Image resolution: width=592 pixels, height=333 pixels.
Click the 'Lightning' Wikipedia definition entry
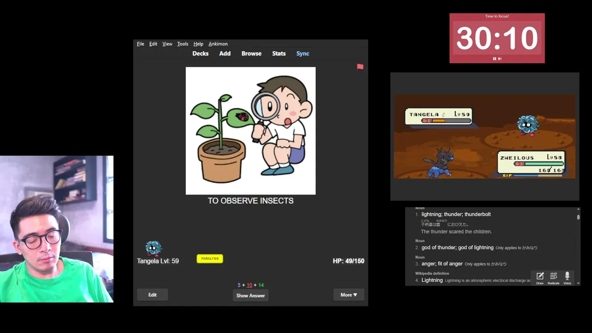point(432,280)
